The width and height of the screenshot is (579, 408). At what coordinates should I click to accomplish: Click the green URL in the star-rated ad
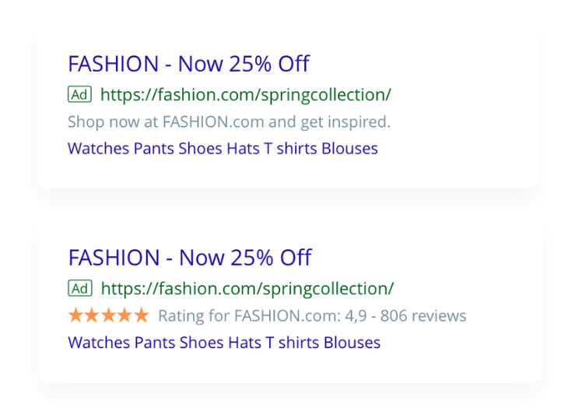[247, 289]
